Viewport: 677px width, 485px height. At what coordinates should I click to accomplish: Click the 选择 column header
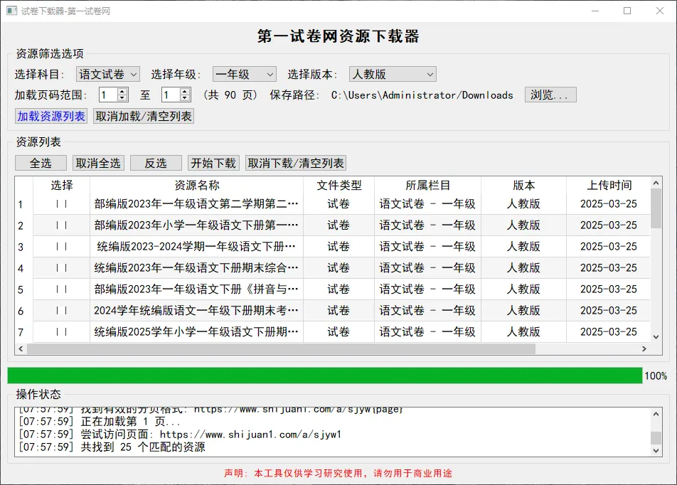point(62,186)
